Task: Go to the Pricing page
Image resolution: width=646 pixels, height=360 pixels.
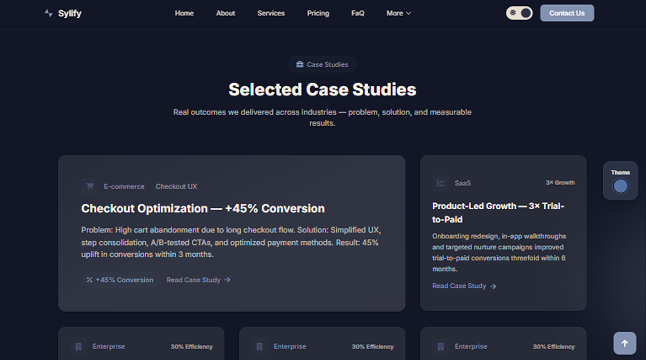Action: pos(318,13)
